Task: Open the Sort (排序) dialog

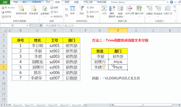Action: click(x=72, y=10)
